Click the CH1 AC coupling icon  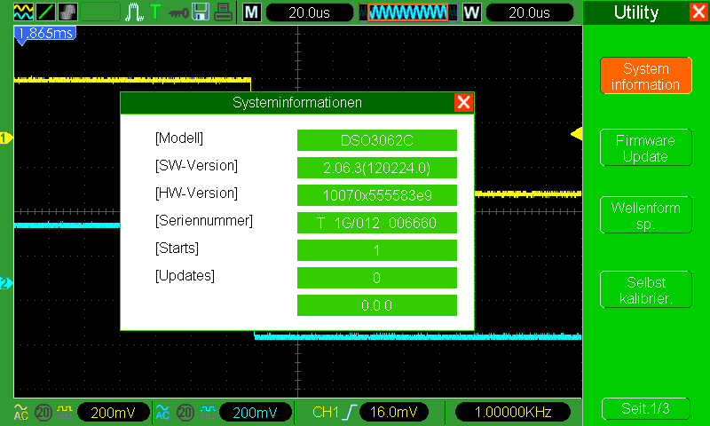click(x=20, y=412)
